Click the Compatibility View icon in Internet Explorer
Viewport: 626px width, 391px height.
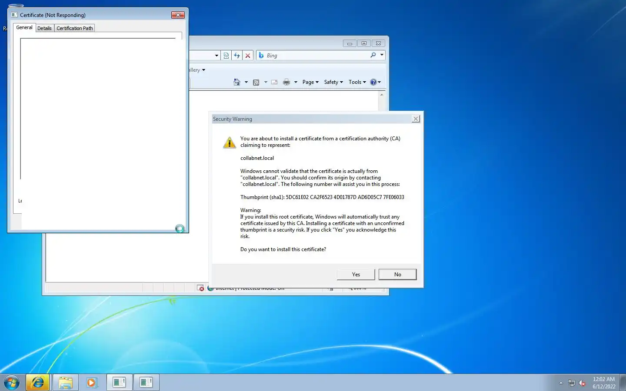pyautogui.click(x=226, y=56)
